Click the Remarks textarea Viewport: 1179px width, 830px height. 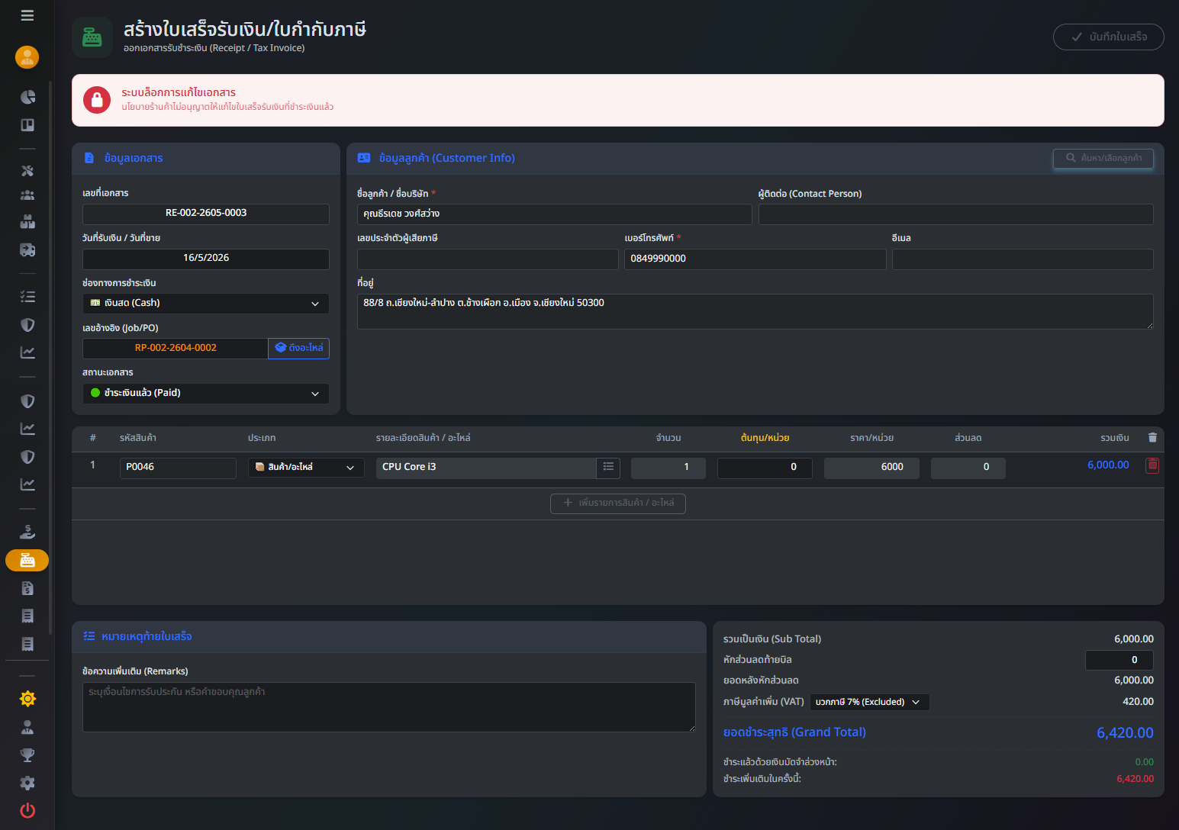389,707
